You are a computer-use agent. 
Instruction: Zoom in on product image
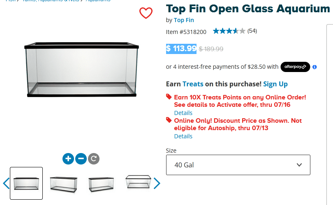(68, 158)
